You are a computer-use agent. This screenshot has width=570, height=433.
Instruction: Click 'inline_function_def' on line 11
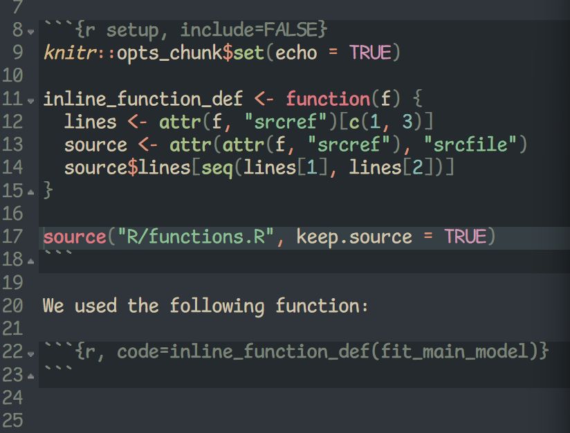pyautogui.click(x=143, y=99)
